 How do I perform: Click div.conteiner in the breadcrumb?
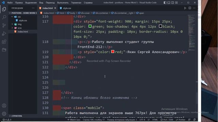point(102,13)
